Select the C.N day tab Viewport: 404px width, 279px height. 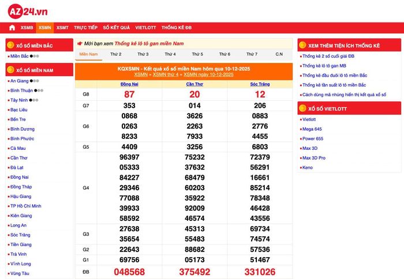click(279, 54)
